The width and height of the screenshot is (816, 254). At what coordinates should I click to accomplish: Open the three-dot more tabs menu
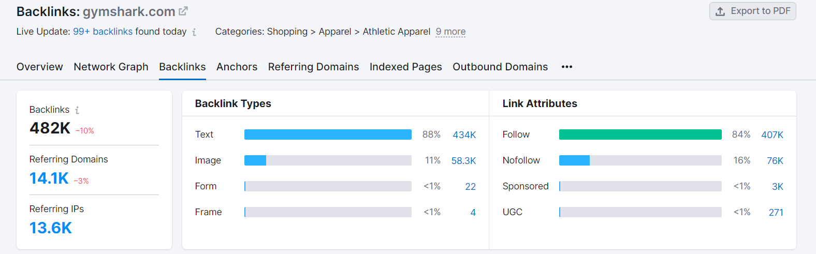click(x=567, y=67)
